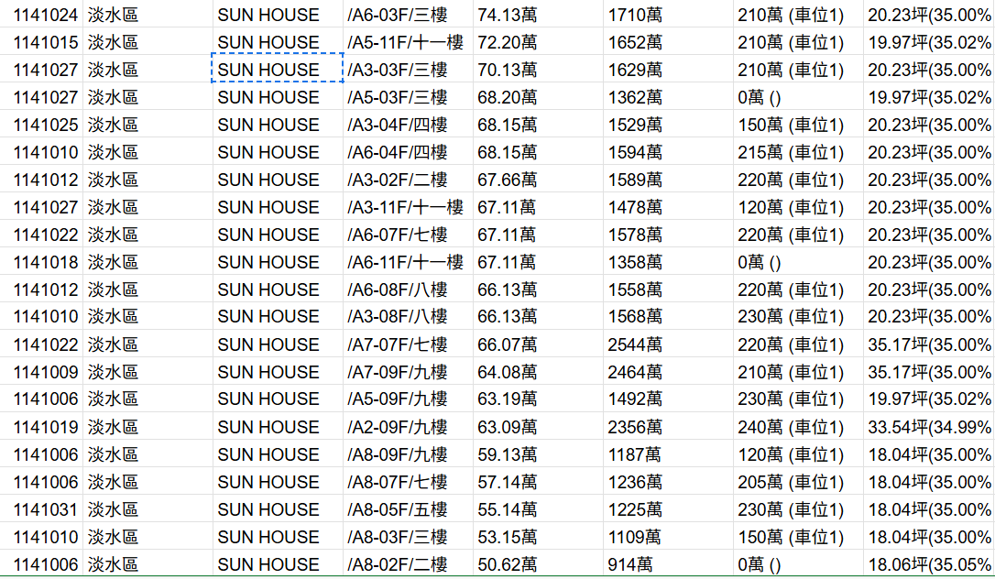This screenshot has width=995, height=579.
Task: Select the 68.20萬 cell
Action: (538, 96)
